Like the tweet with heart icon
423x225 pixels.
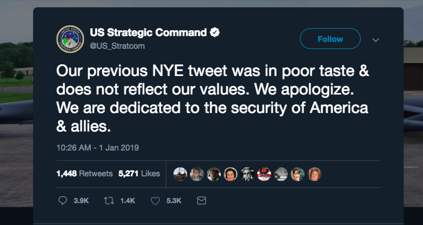pyautogui.click(x=156, y=200)
